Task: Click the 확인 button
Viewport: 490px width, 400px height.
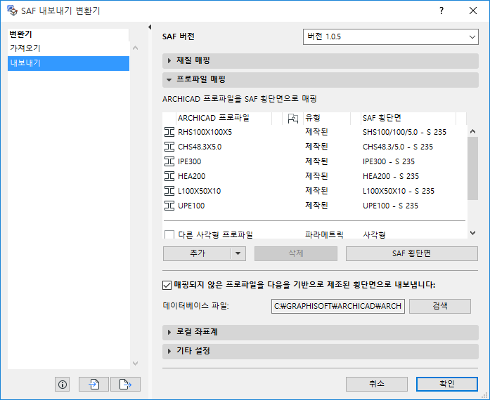Action: (447, 384)
